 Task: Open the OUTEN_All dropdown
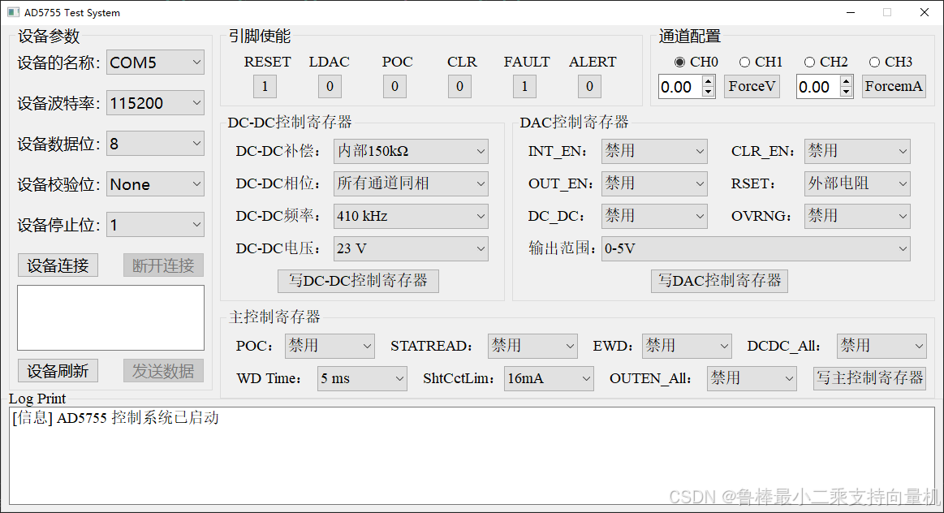click(x=752, y=379)
